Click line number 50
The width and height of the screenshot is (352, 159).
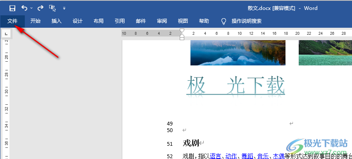point(170,130)
